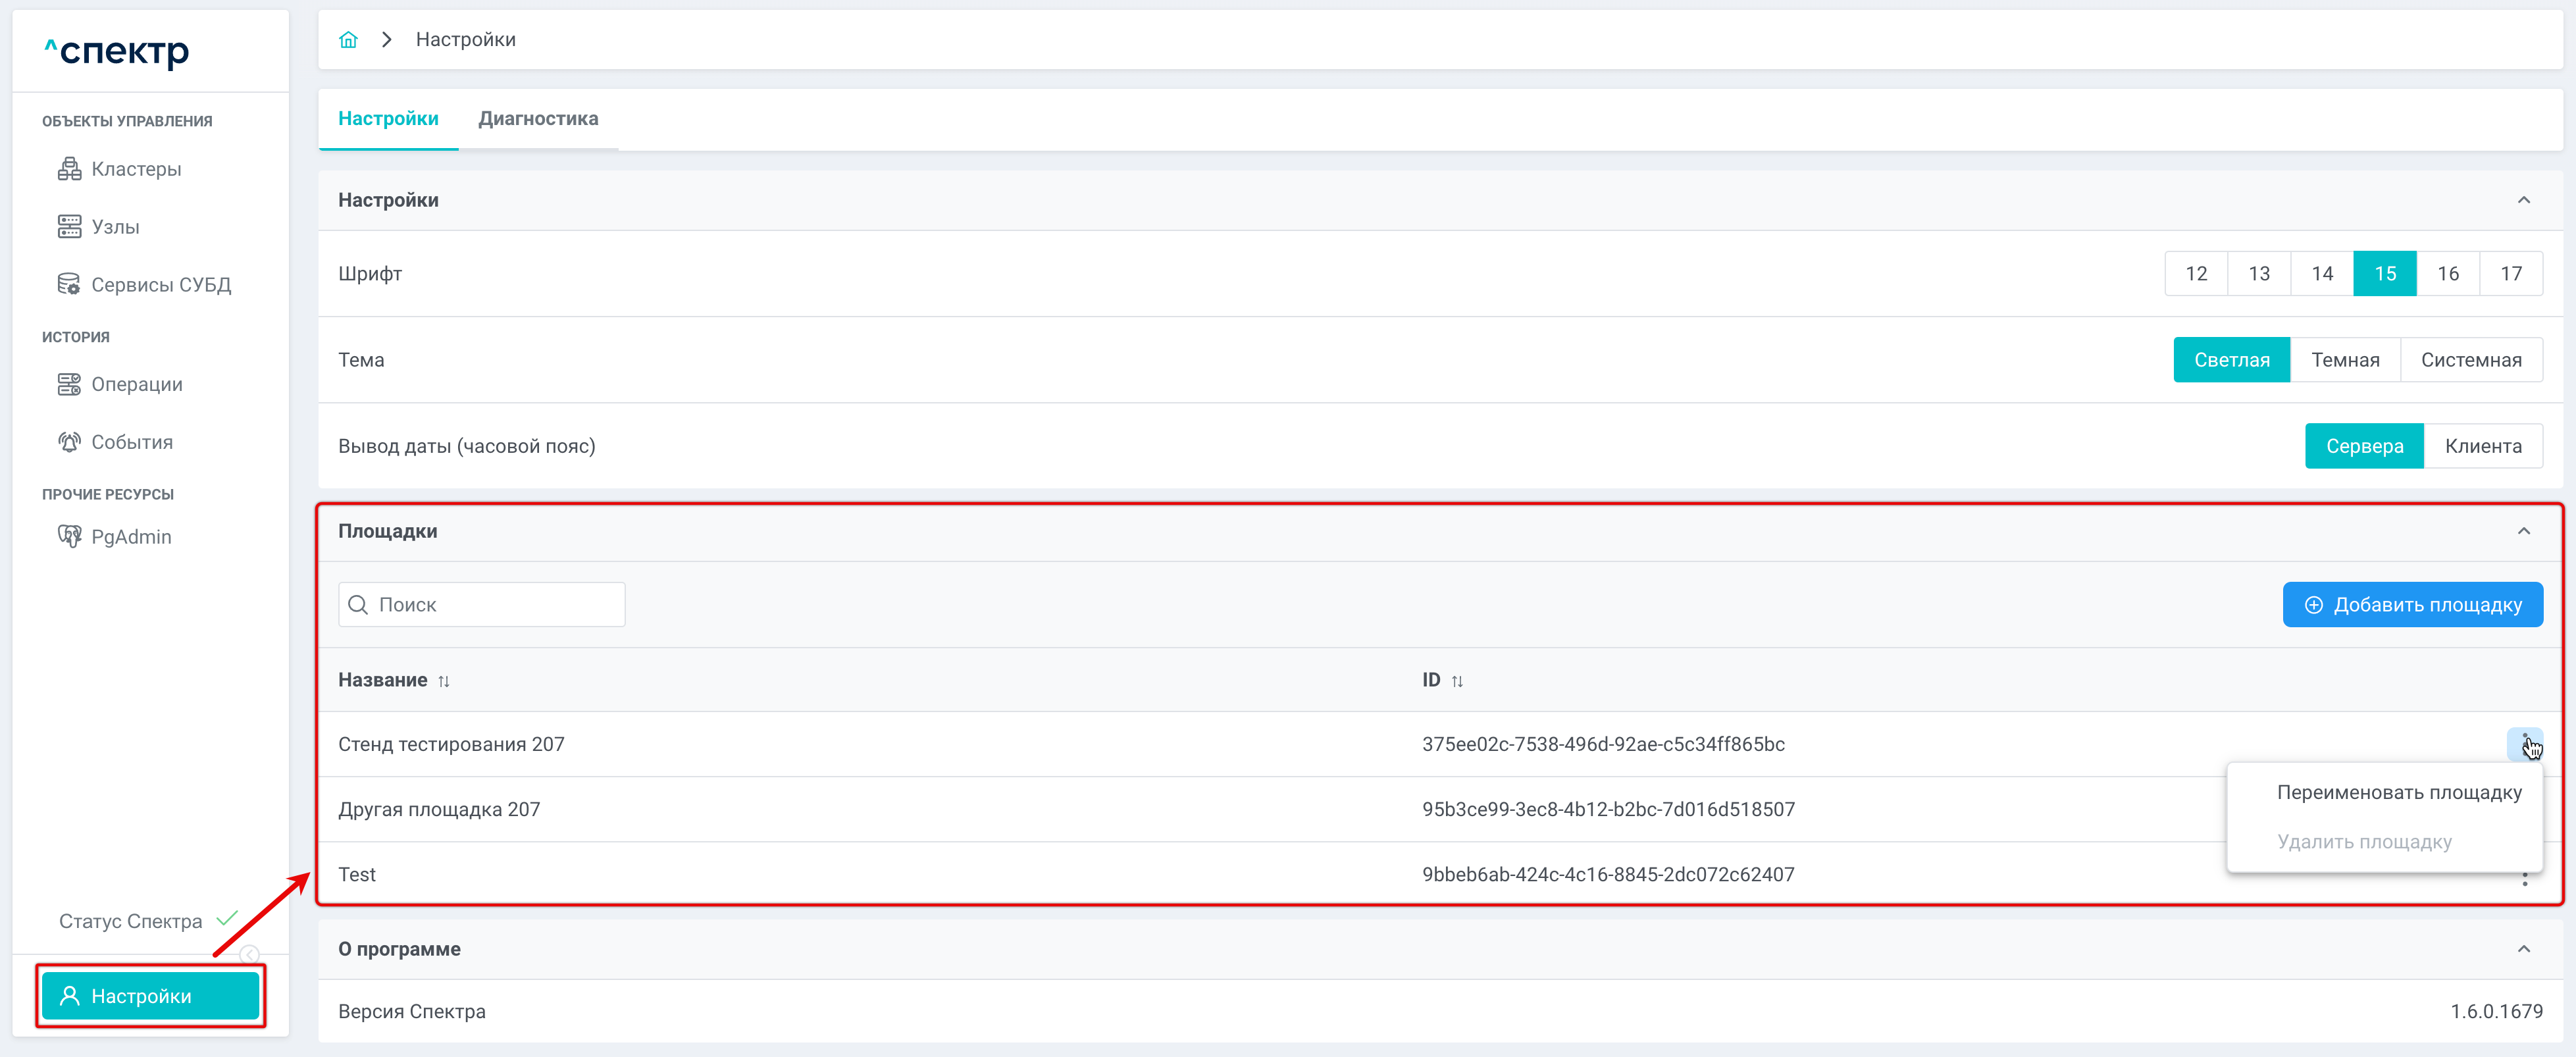The width and height of the screenshot is (2576, 1057).
Task: Go to Узлы in sidebar
Action: pyautogui.click(x=115, y=227)
